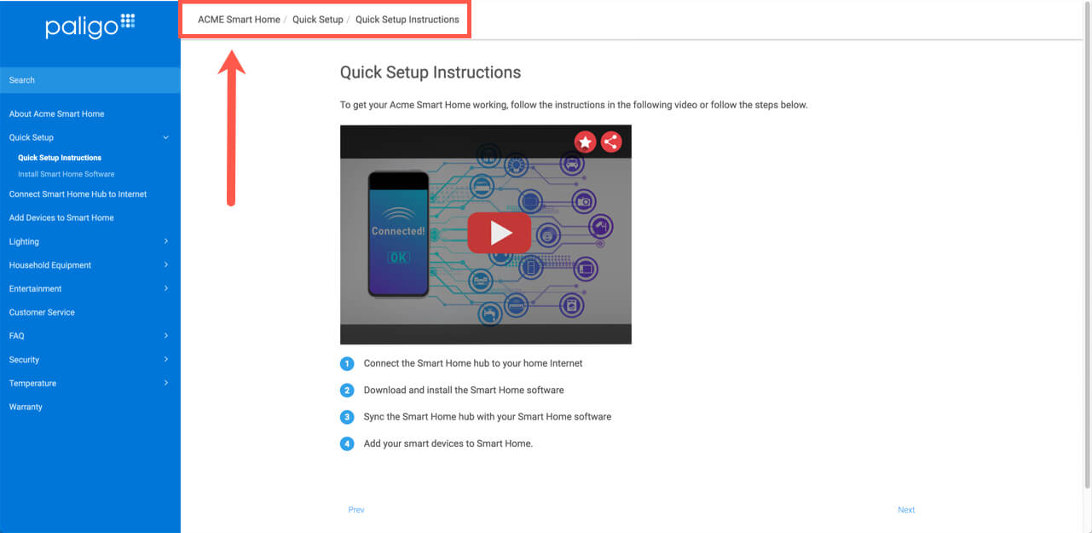The height and width of the screenshot is (533, 1092).
Task: Select Install Smart Home Software subtopic
Action: pyautogui.click(x=66, y=174)
